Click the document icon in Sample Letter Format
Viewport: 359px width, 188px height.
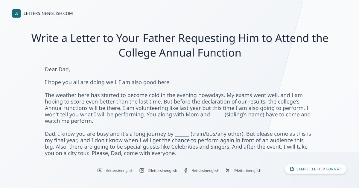click(x=292, y=169)
